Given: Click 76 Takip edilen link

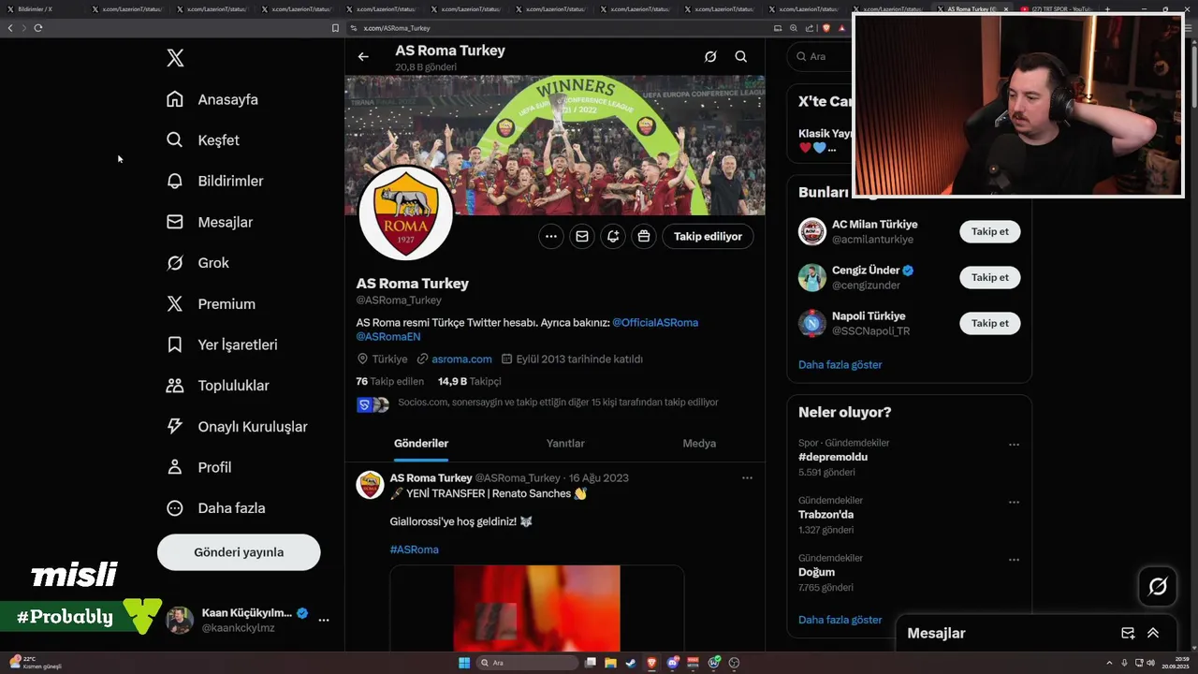Looking at the screenshot, I should (x=389, y=381).
